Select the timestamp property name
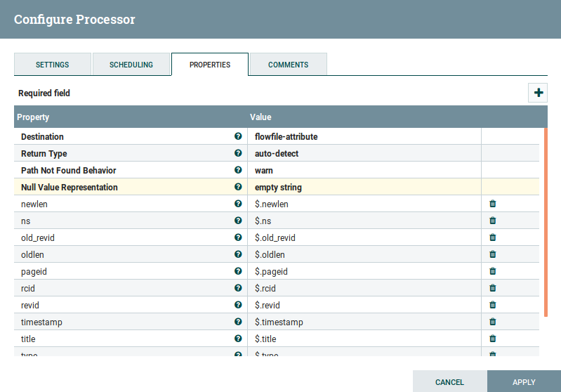This screenshot has width=561, height=392. [41, 322]
